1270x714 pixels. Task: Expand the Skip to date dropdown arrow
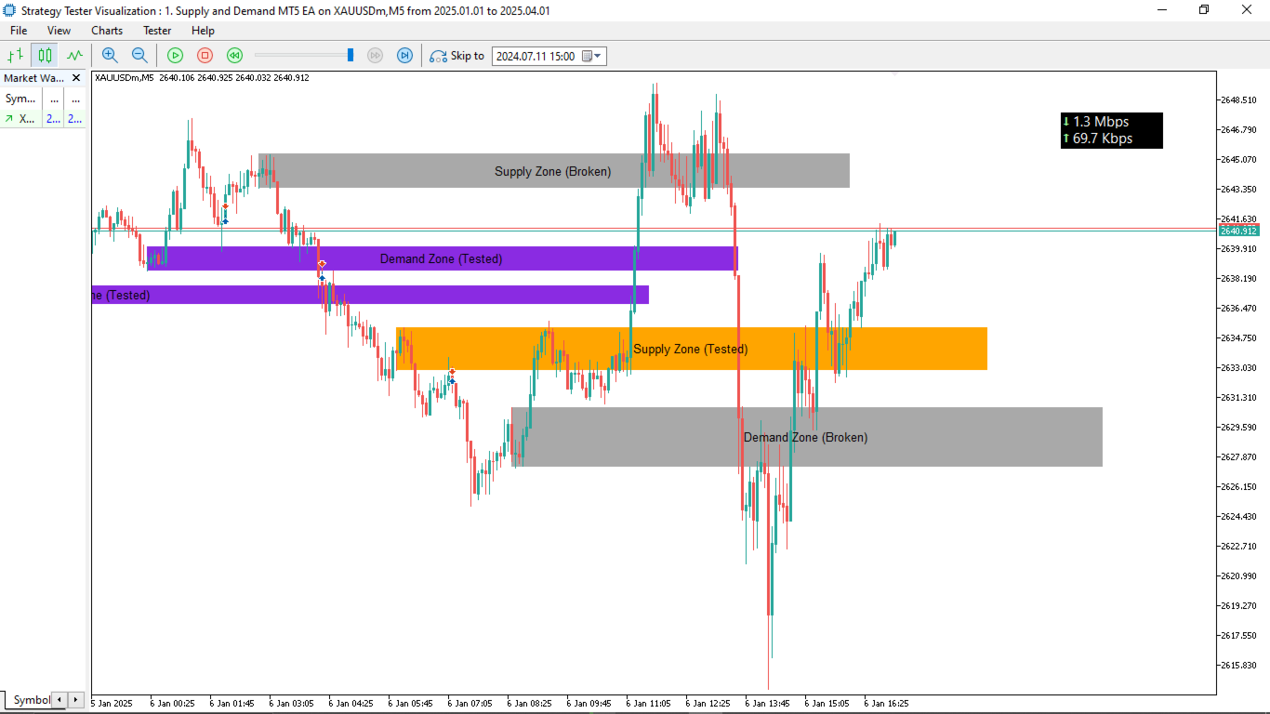598,56
